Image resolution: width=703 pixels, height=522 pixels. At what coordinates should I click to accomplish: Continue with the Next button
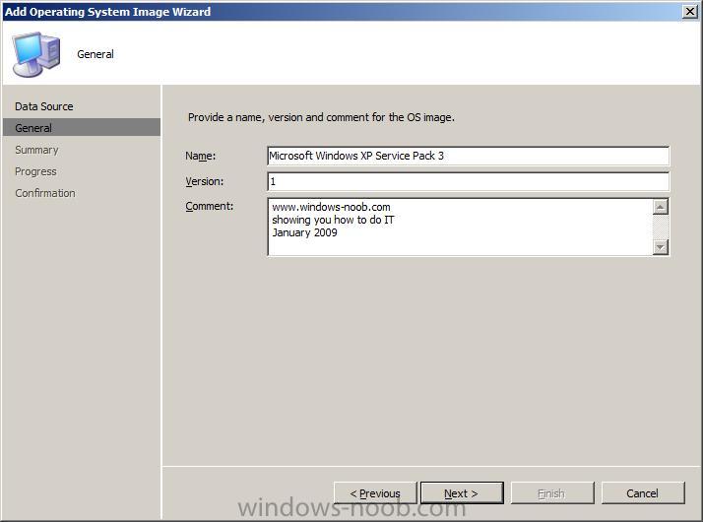(x=462, y=493)
